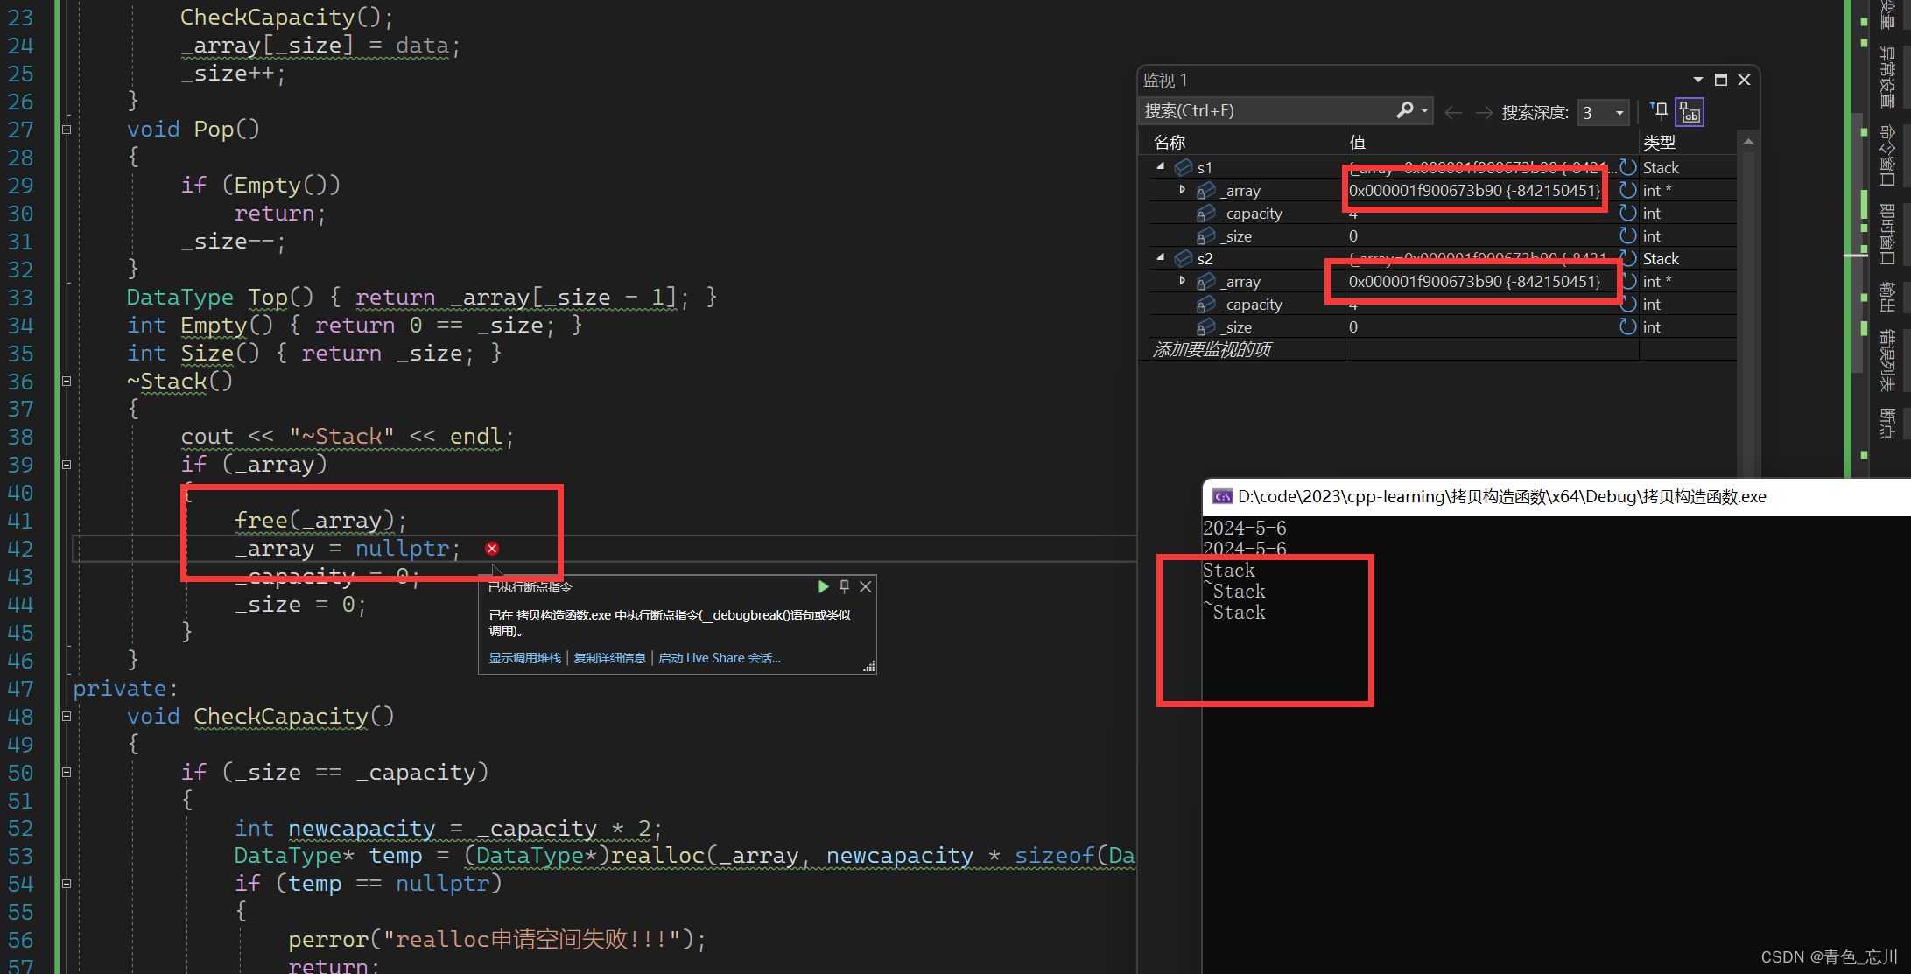Click the scroll-up arrow of Watch window scrollbar
Viewport: 1911px width, 974px height.
[x=1748, y=142]
